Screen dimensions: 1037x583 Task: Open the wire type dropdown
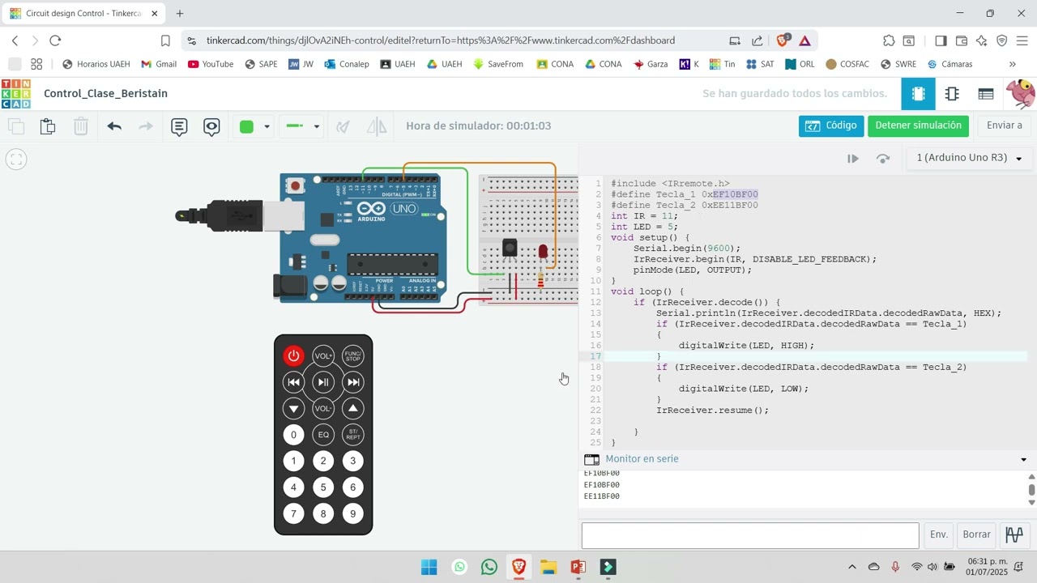pos(303,126)
